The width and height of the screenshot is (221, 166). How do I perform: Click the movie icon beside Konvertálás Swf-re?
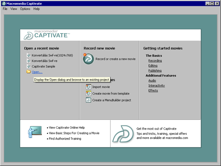pos(28,61)
